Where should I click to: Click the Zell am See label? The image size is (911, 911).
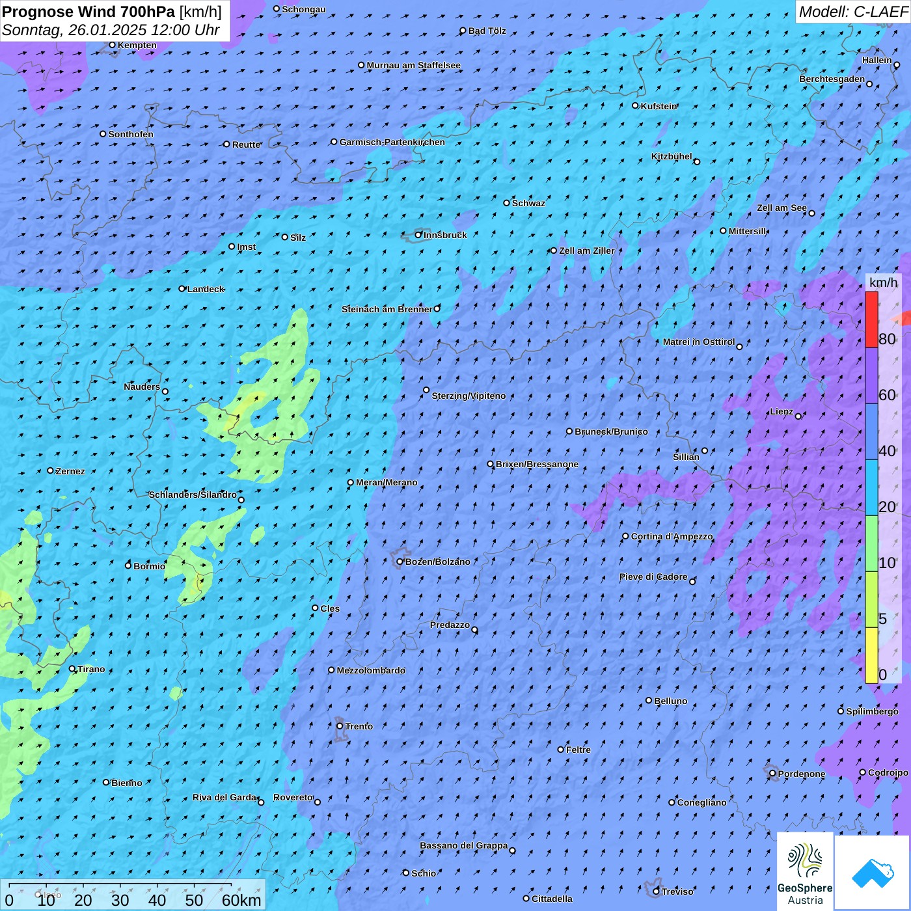tap(782, 208)
